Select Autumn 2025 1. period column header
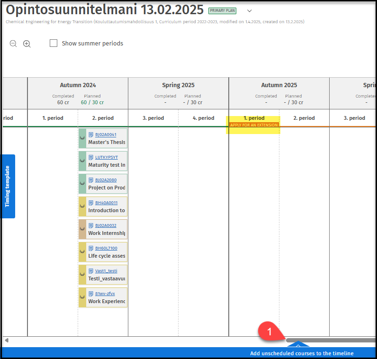Viewport: 377px width, 359px height. (254, 118)
